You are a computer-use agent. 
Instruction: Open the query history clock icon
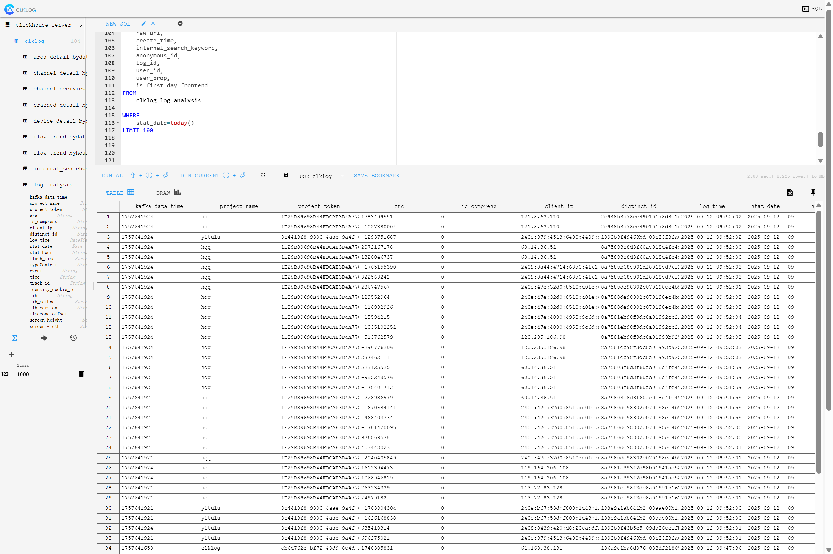tap(73, 338)
